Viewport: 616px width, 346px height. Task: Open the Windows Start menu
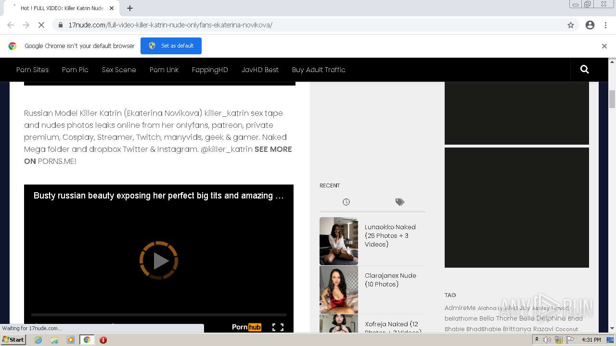[x=13, y=340]
